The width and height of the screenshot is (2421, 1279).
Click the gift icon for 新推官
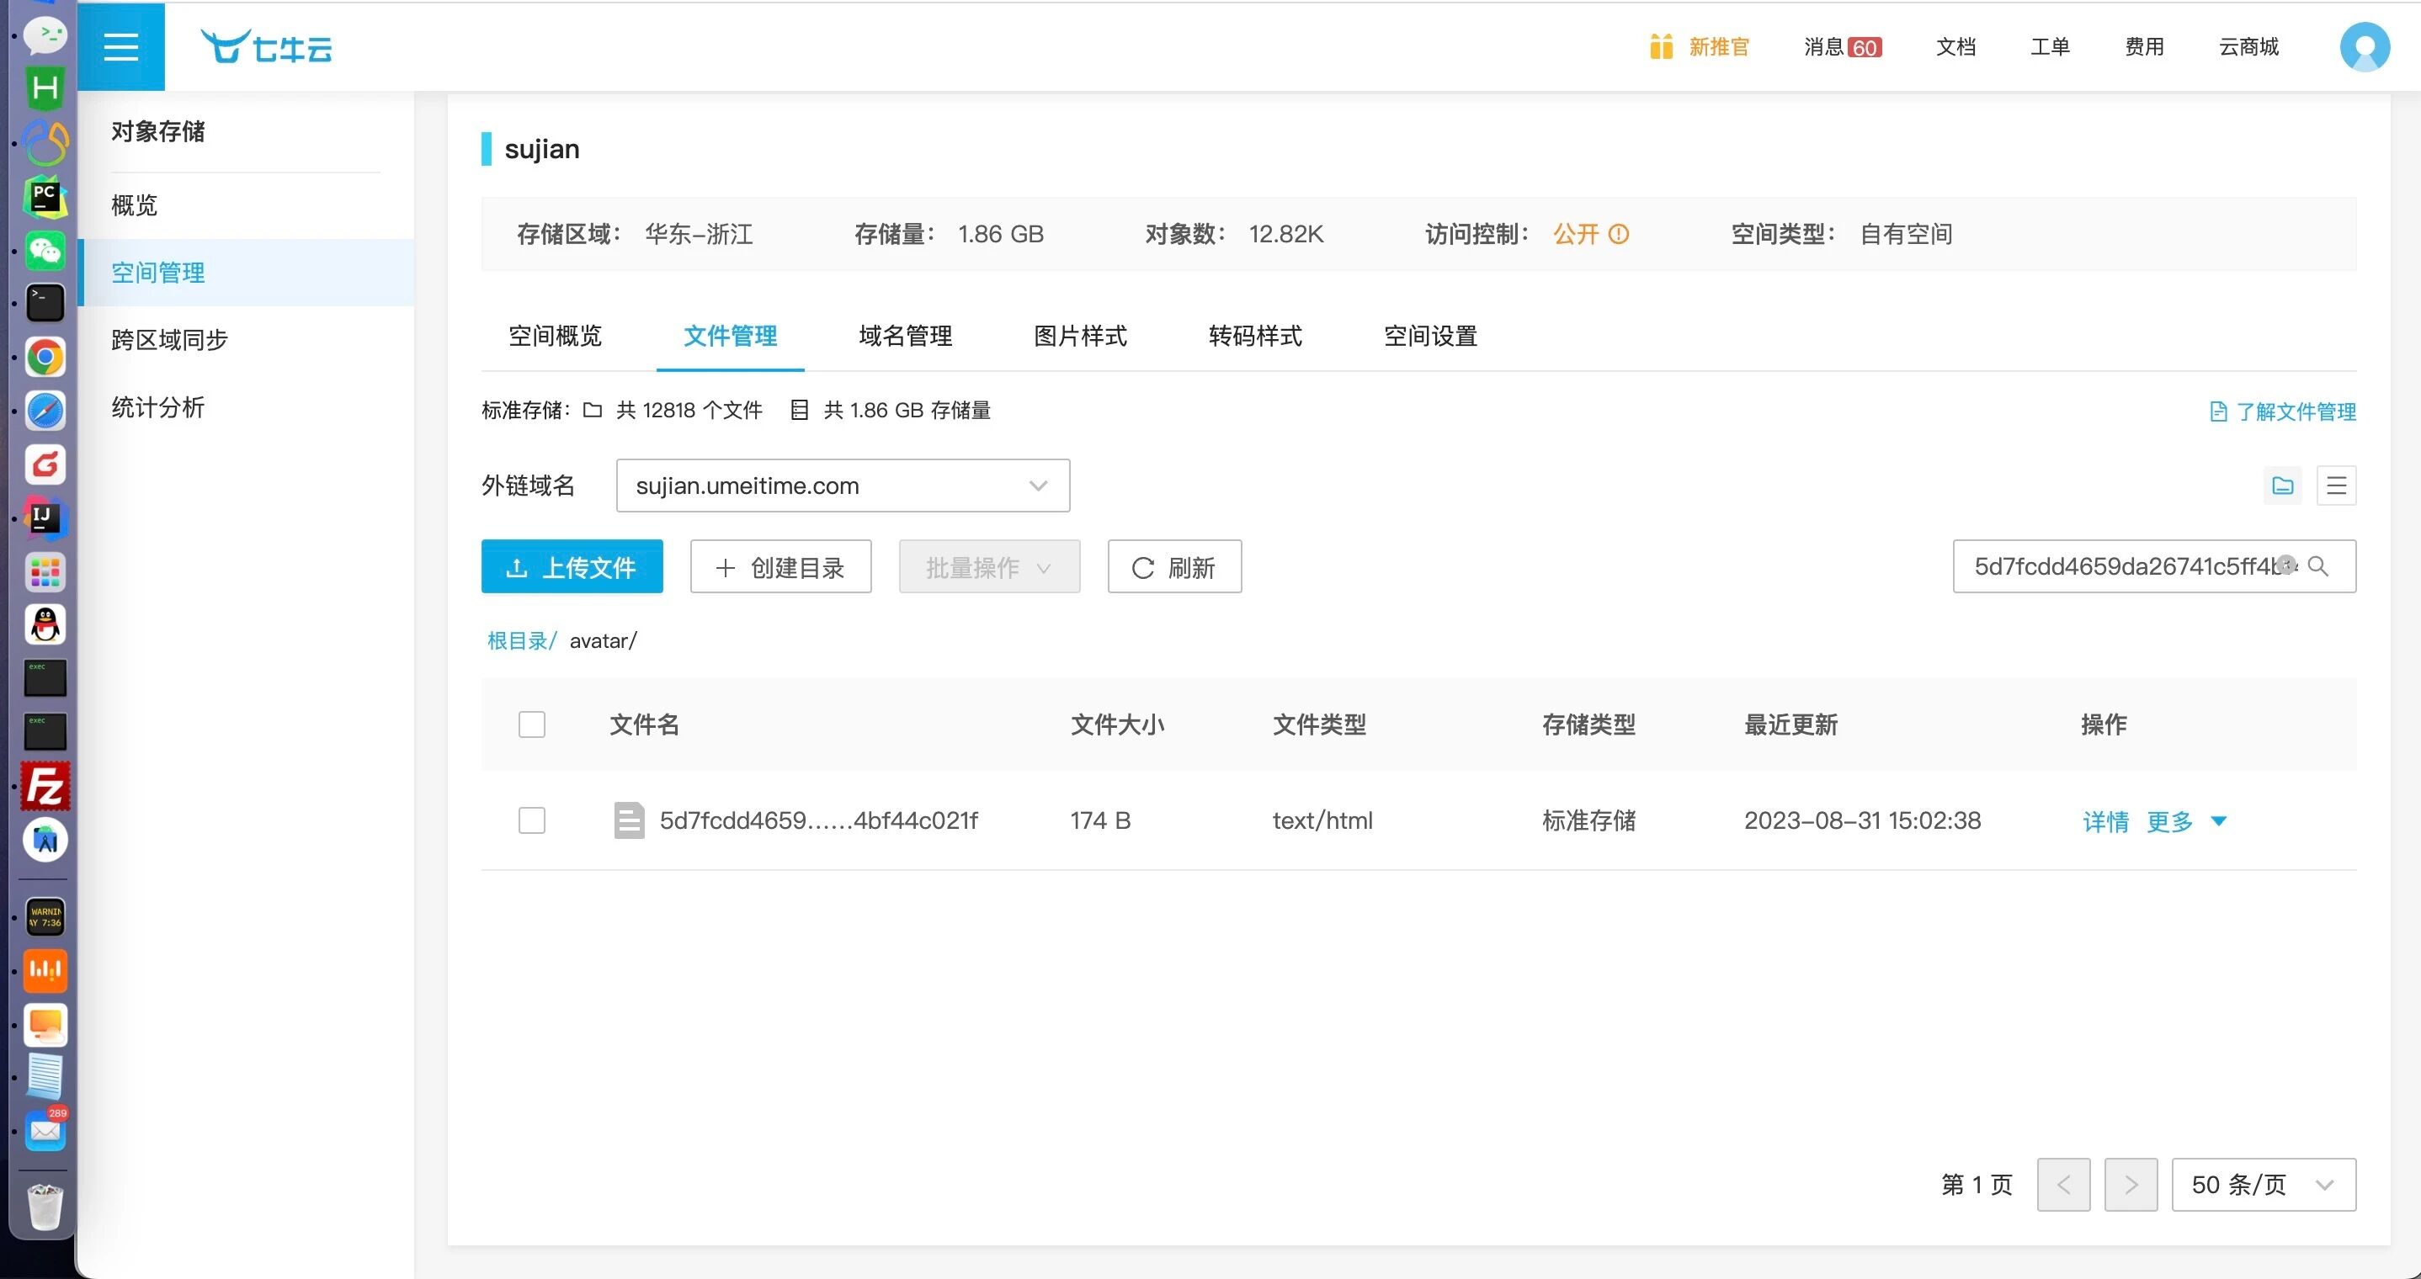point(1661,47)
